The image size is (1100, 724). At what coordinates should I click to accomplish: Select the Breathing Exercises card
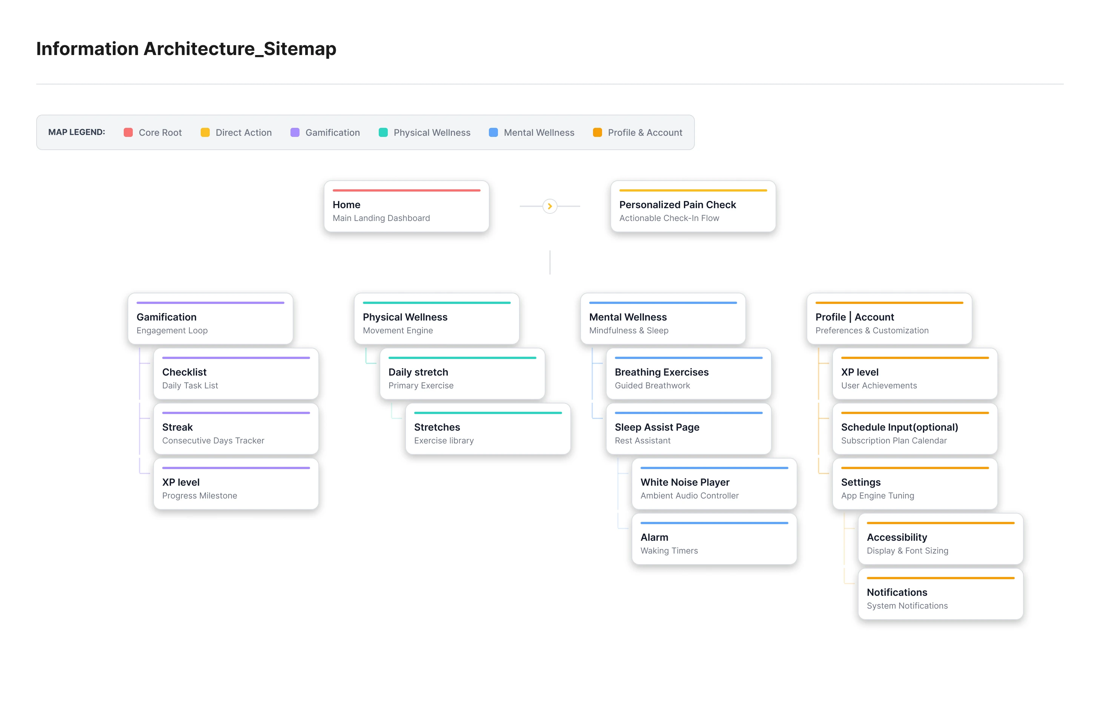pos(688,373)
